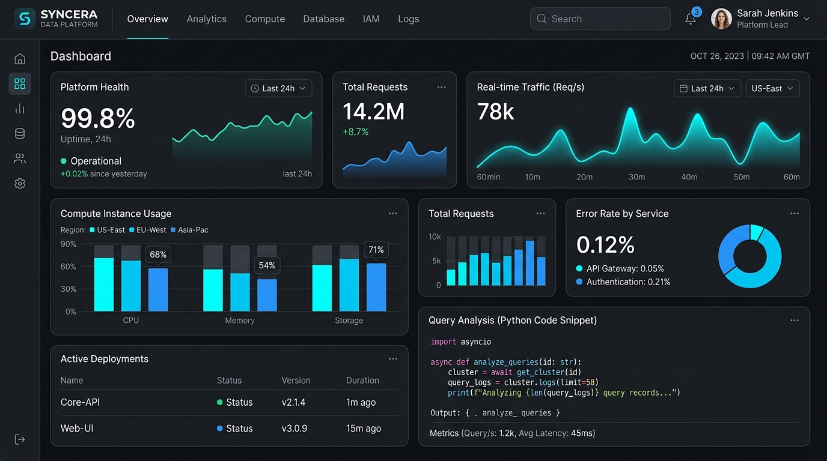
Task: Click the Error Rate donut chart
Action: (750, 257)
